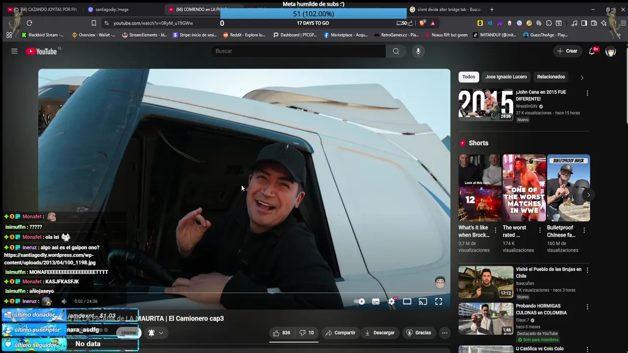Go to the YouTube home logo

pyautogui.click(x=42, y=51)
